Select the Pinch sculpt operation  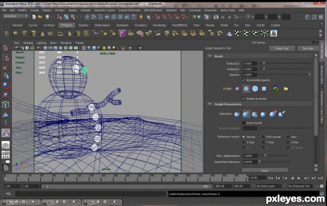pos(272,114)
